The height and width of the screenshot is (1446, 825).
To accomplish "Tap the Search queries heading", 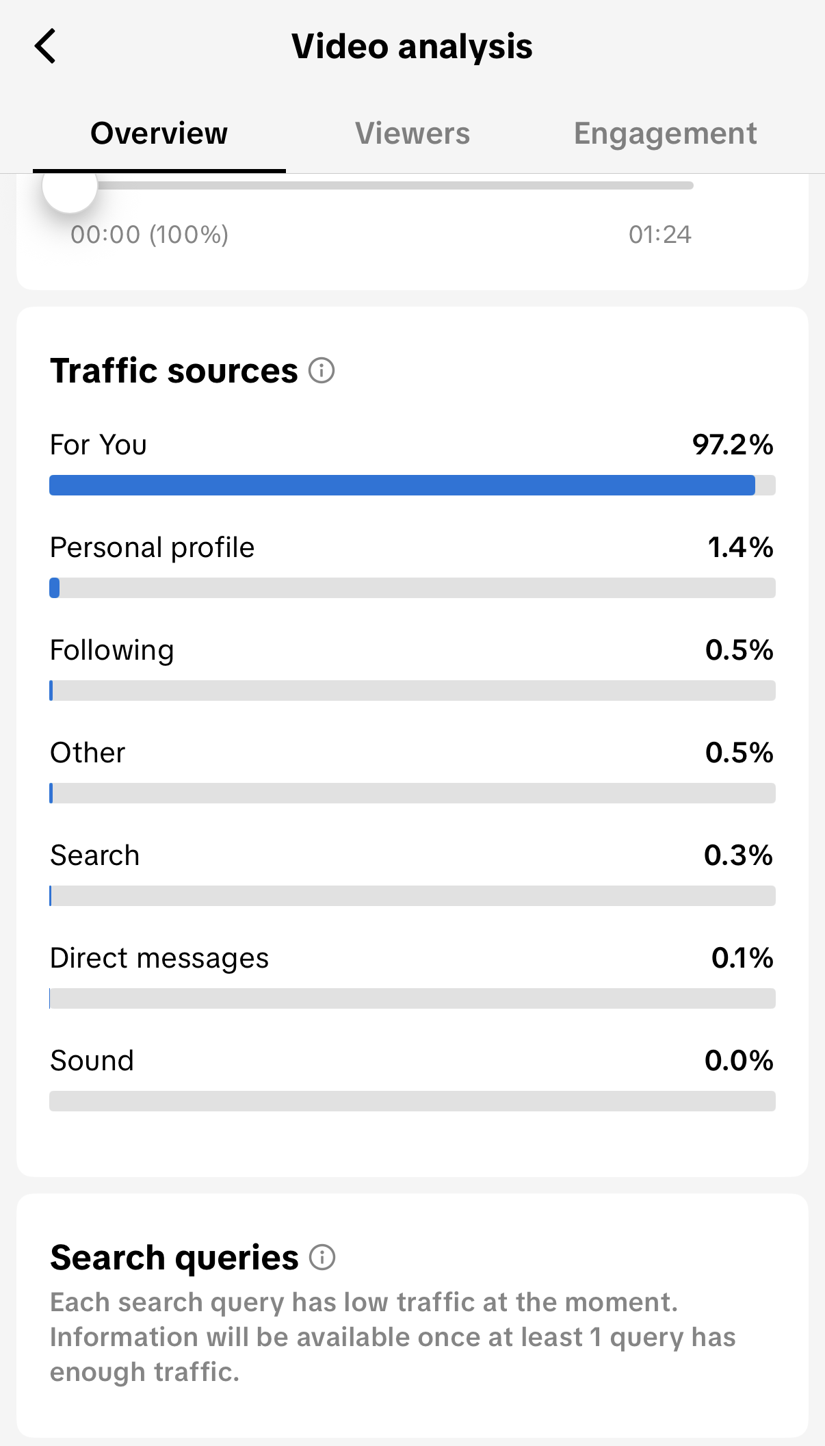I will tap(174, 1258).
